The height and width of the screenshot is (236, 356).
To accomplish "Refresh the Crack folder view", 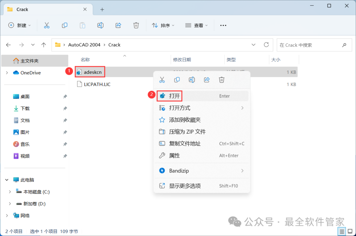I will pyautogui.click(x=266, y=45).
